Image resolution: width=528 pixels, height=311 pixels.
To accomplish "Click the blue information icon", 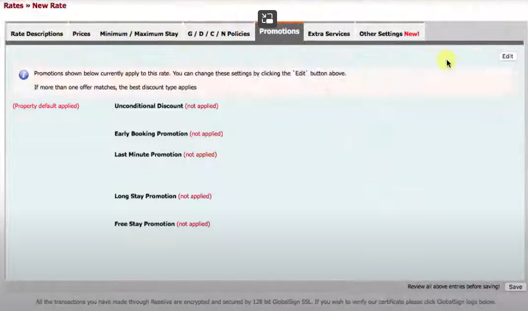I will (x=23, y=75).
